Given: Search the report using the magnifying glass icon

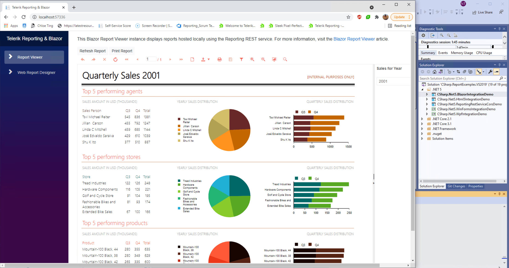Looking at the screenshot, I should pyautogui.click(x=285, y=59).
